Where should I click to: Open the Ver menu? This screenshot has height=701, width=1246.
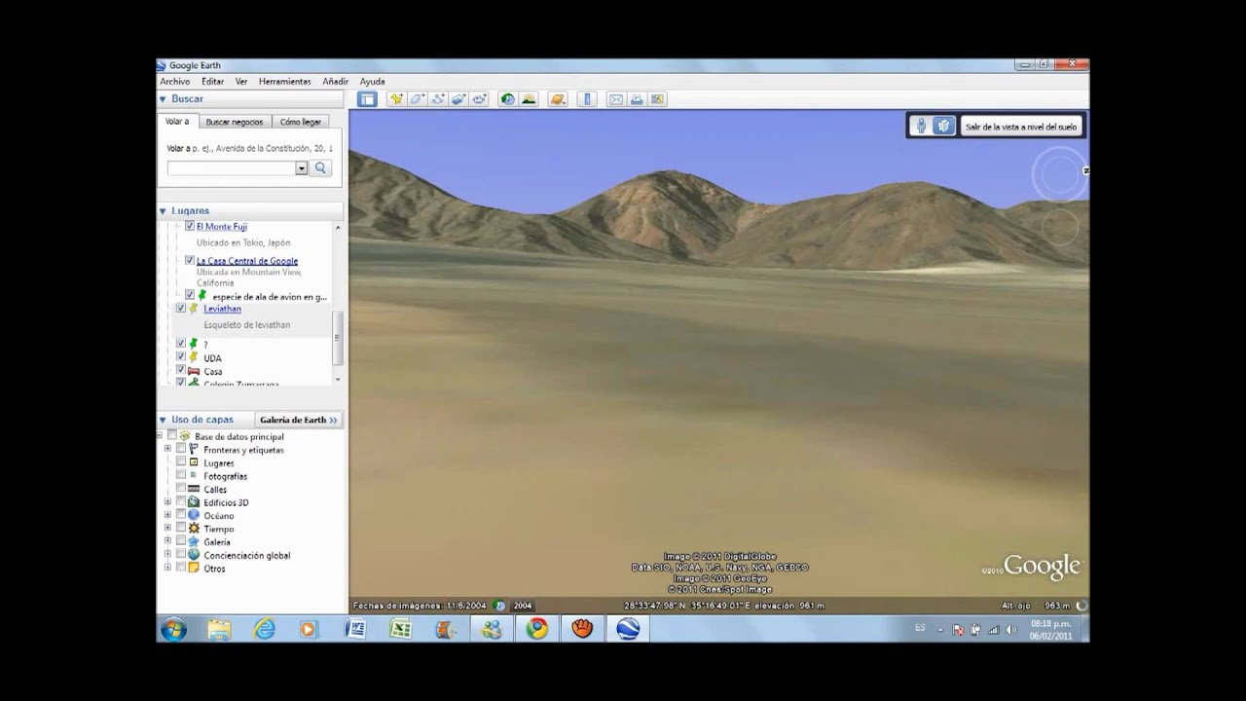coord(241,82)
